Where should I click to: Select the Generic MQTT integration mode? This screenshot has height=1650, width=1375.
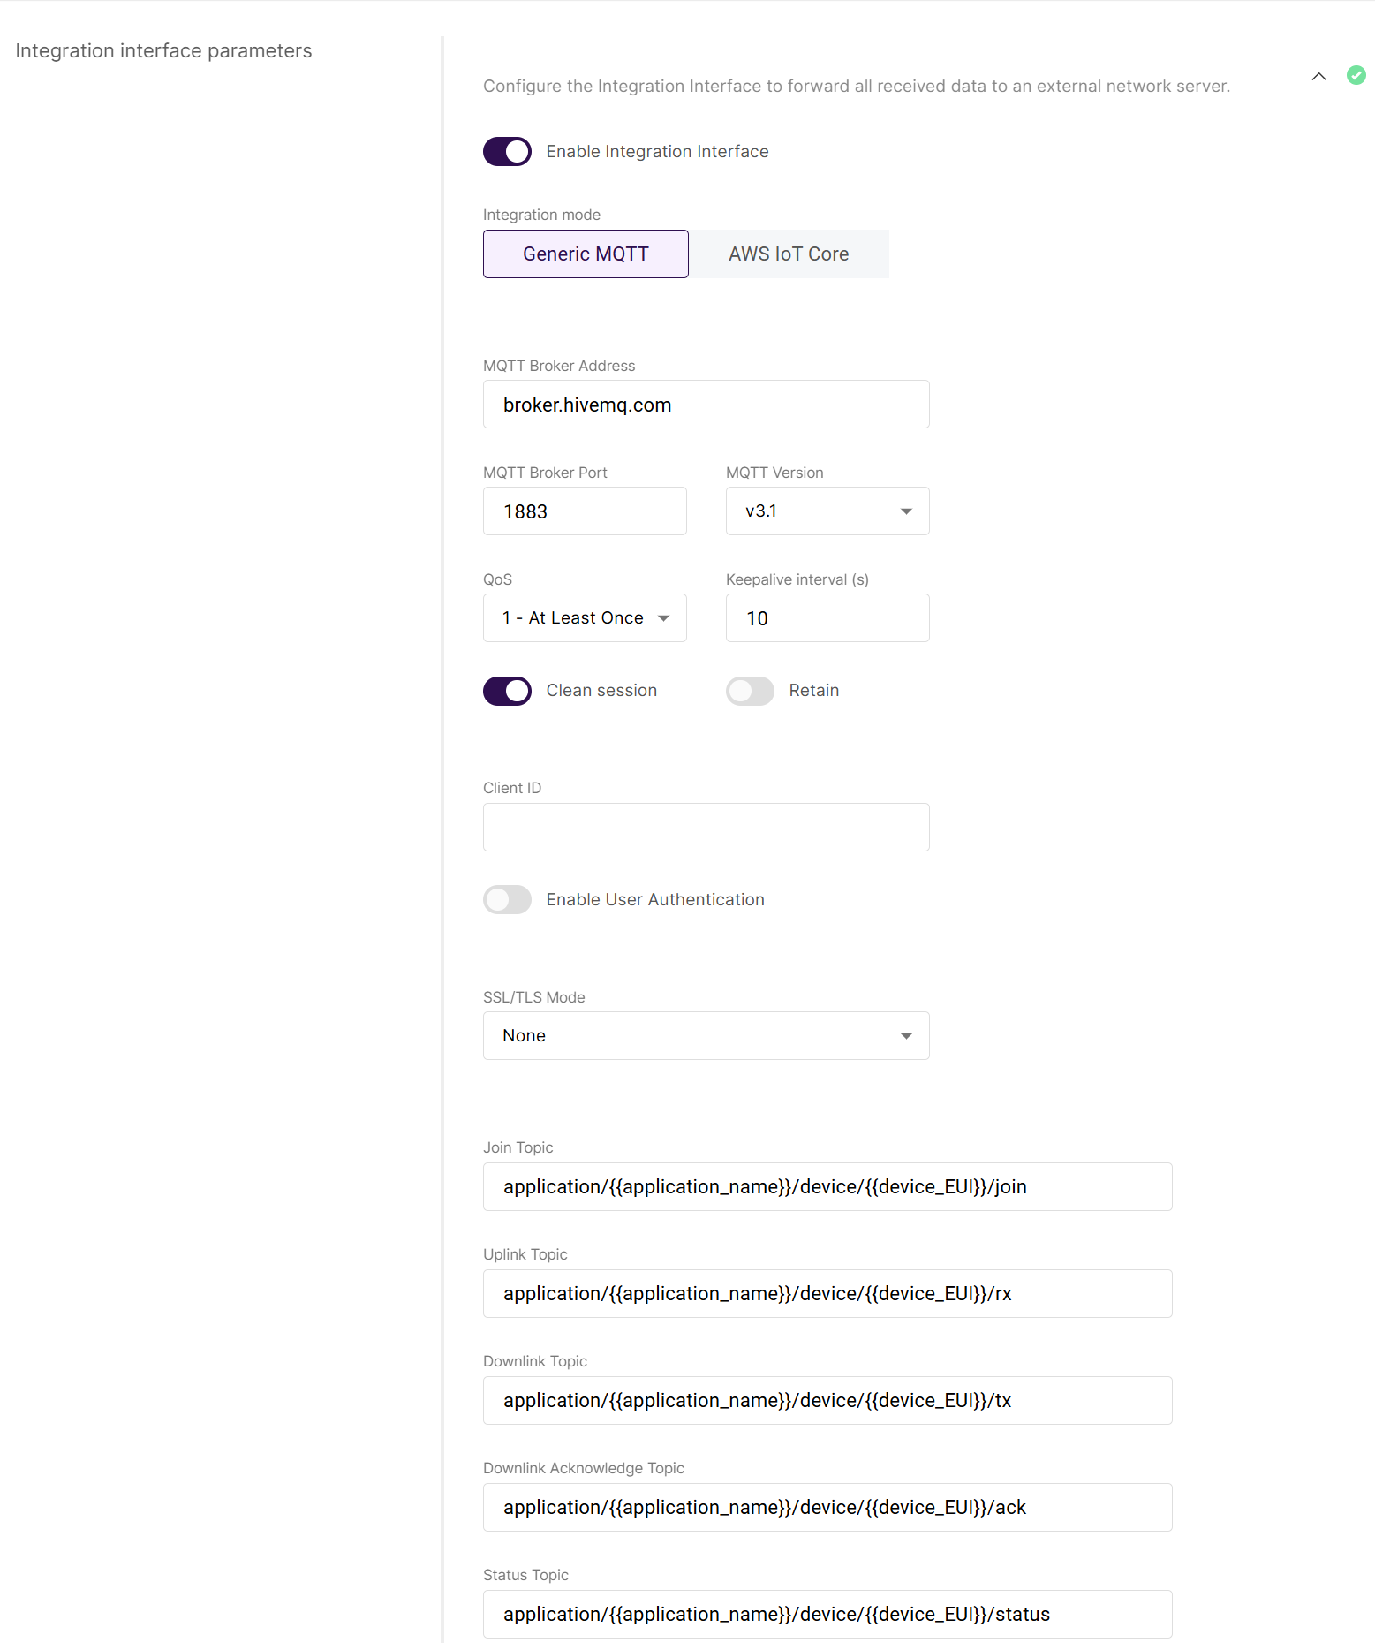click(x=586, y=254)
